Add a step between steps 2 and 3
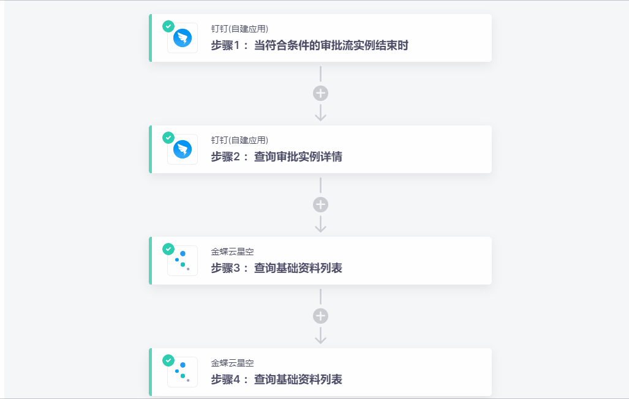The image size is (629, 399). pos(320,204)
